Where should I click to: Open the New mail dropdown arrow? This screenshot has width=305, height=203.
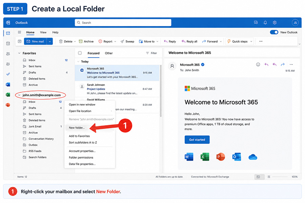pyautogui.click(x=50, y=41)
